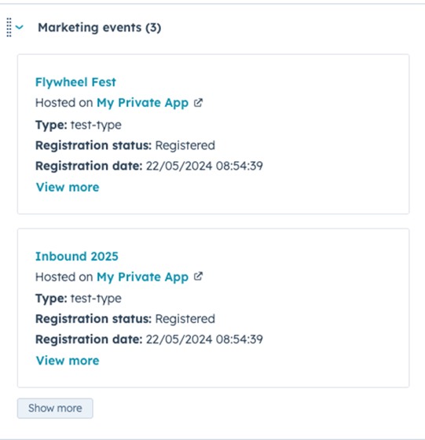This screenshot has height=440, width=425.
Task: Click the Show more button
Action: coord(55,408)
